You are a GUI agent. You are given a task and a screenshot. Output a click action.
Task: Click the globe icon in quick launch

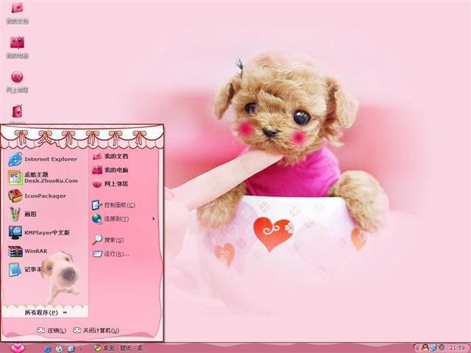[59, 349]
